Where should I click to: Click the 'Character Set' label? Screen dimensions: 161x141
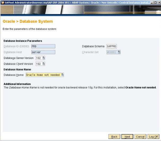(x=90, y=52)
